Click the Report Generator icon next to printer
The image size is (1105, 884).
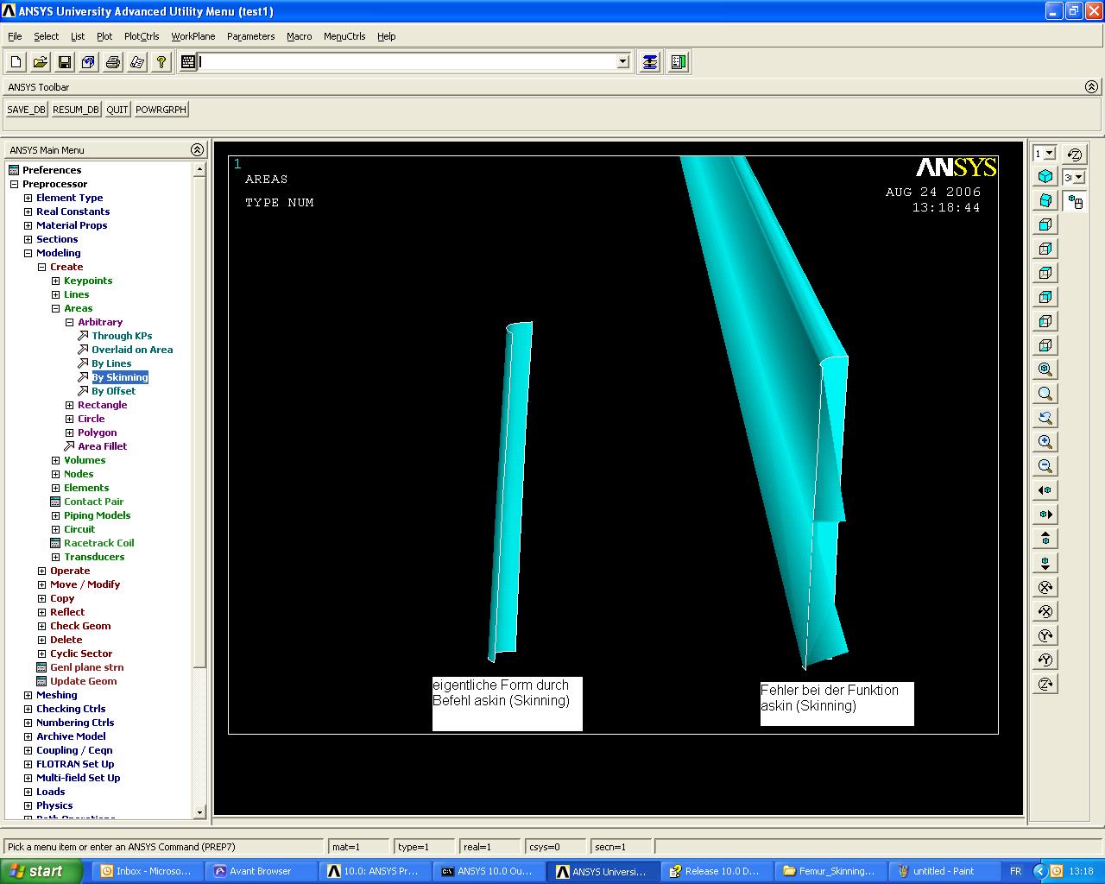[136, 62]
